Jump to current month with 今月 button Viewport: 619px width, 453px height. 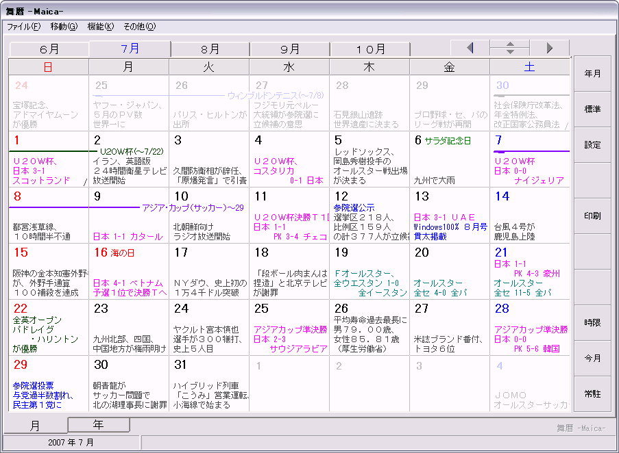coord(592,358)
